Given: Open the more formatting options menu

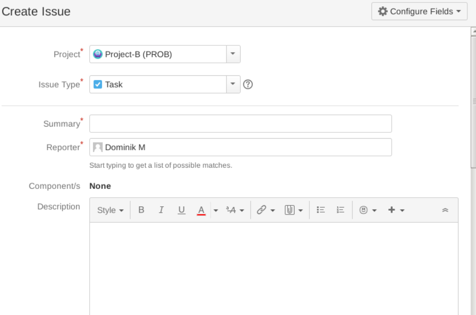Looking at the screenshot, I should click(235, 210).
